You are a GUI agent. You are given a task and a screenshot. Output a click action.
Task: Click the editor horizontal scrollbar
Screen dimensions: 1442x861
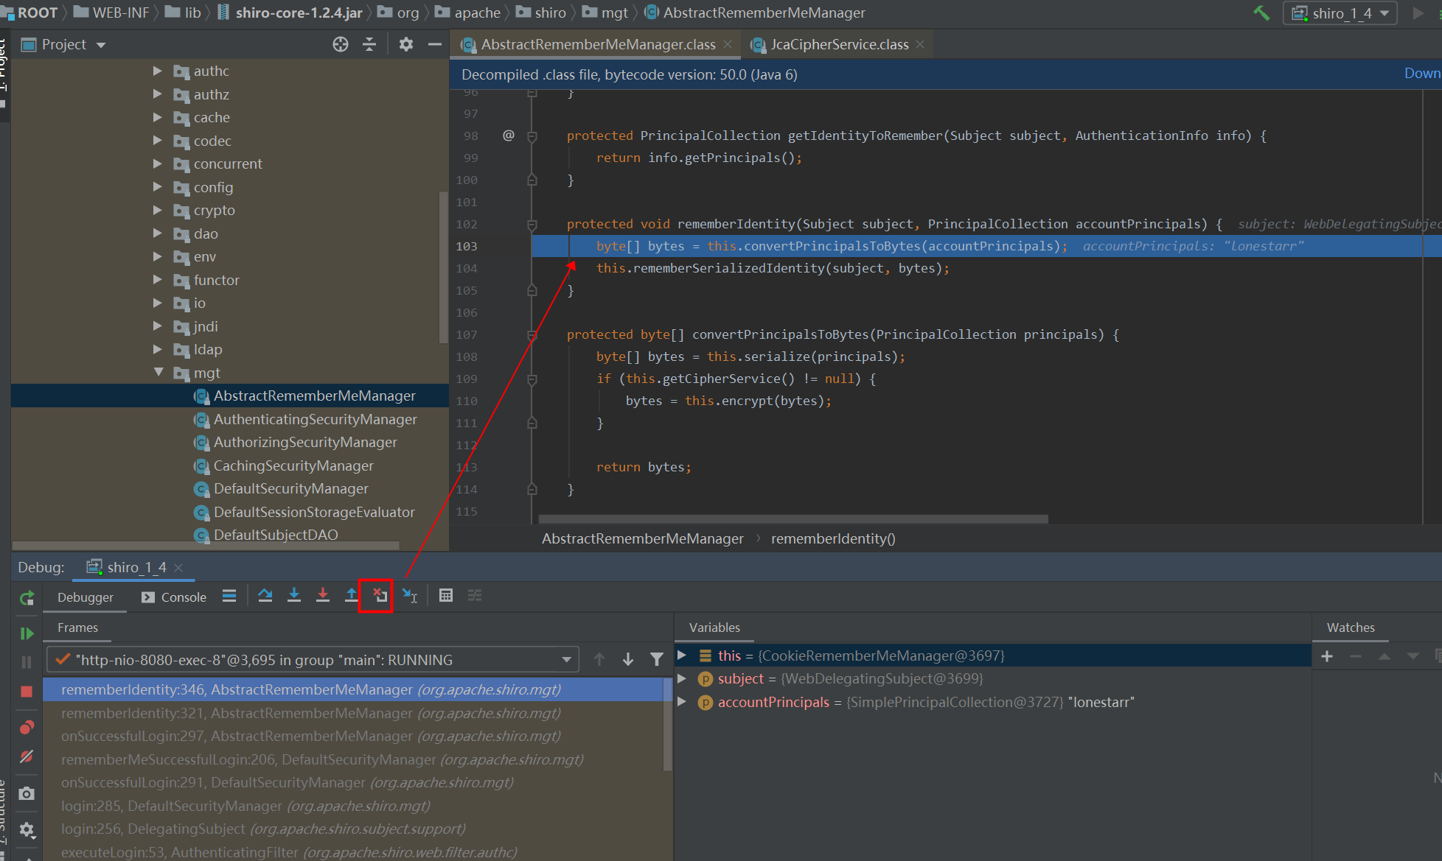point(793,519)
